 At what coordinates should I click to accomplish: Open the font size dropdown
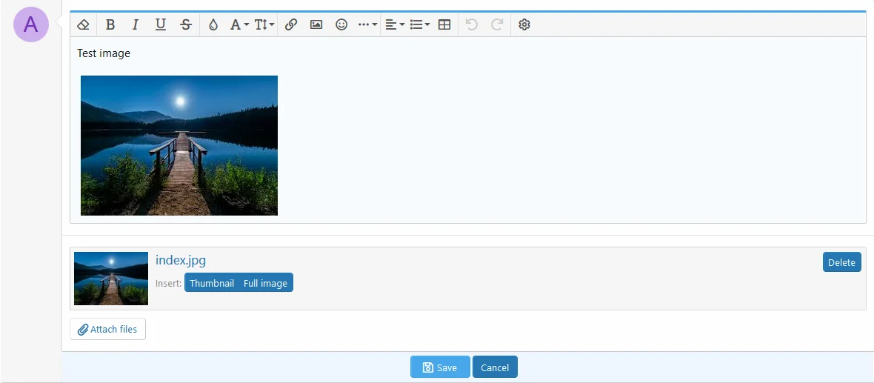[264, 24]
